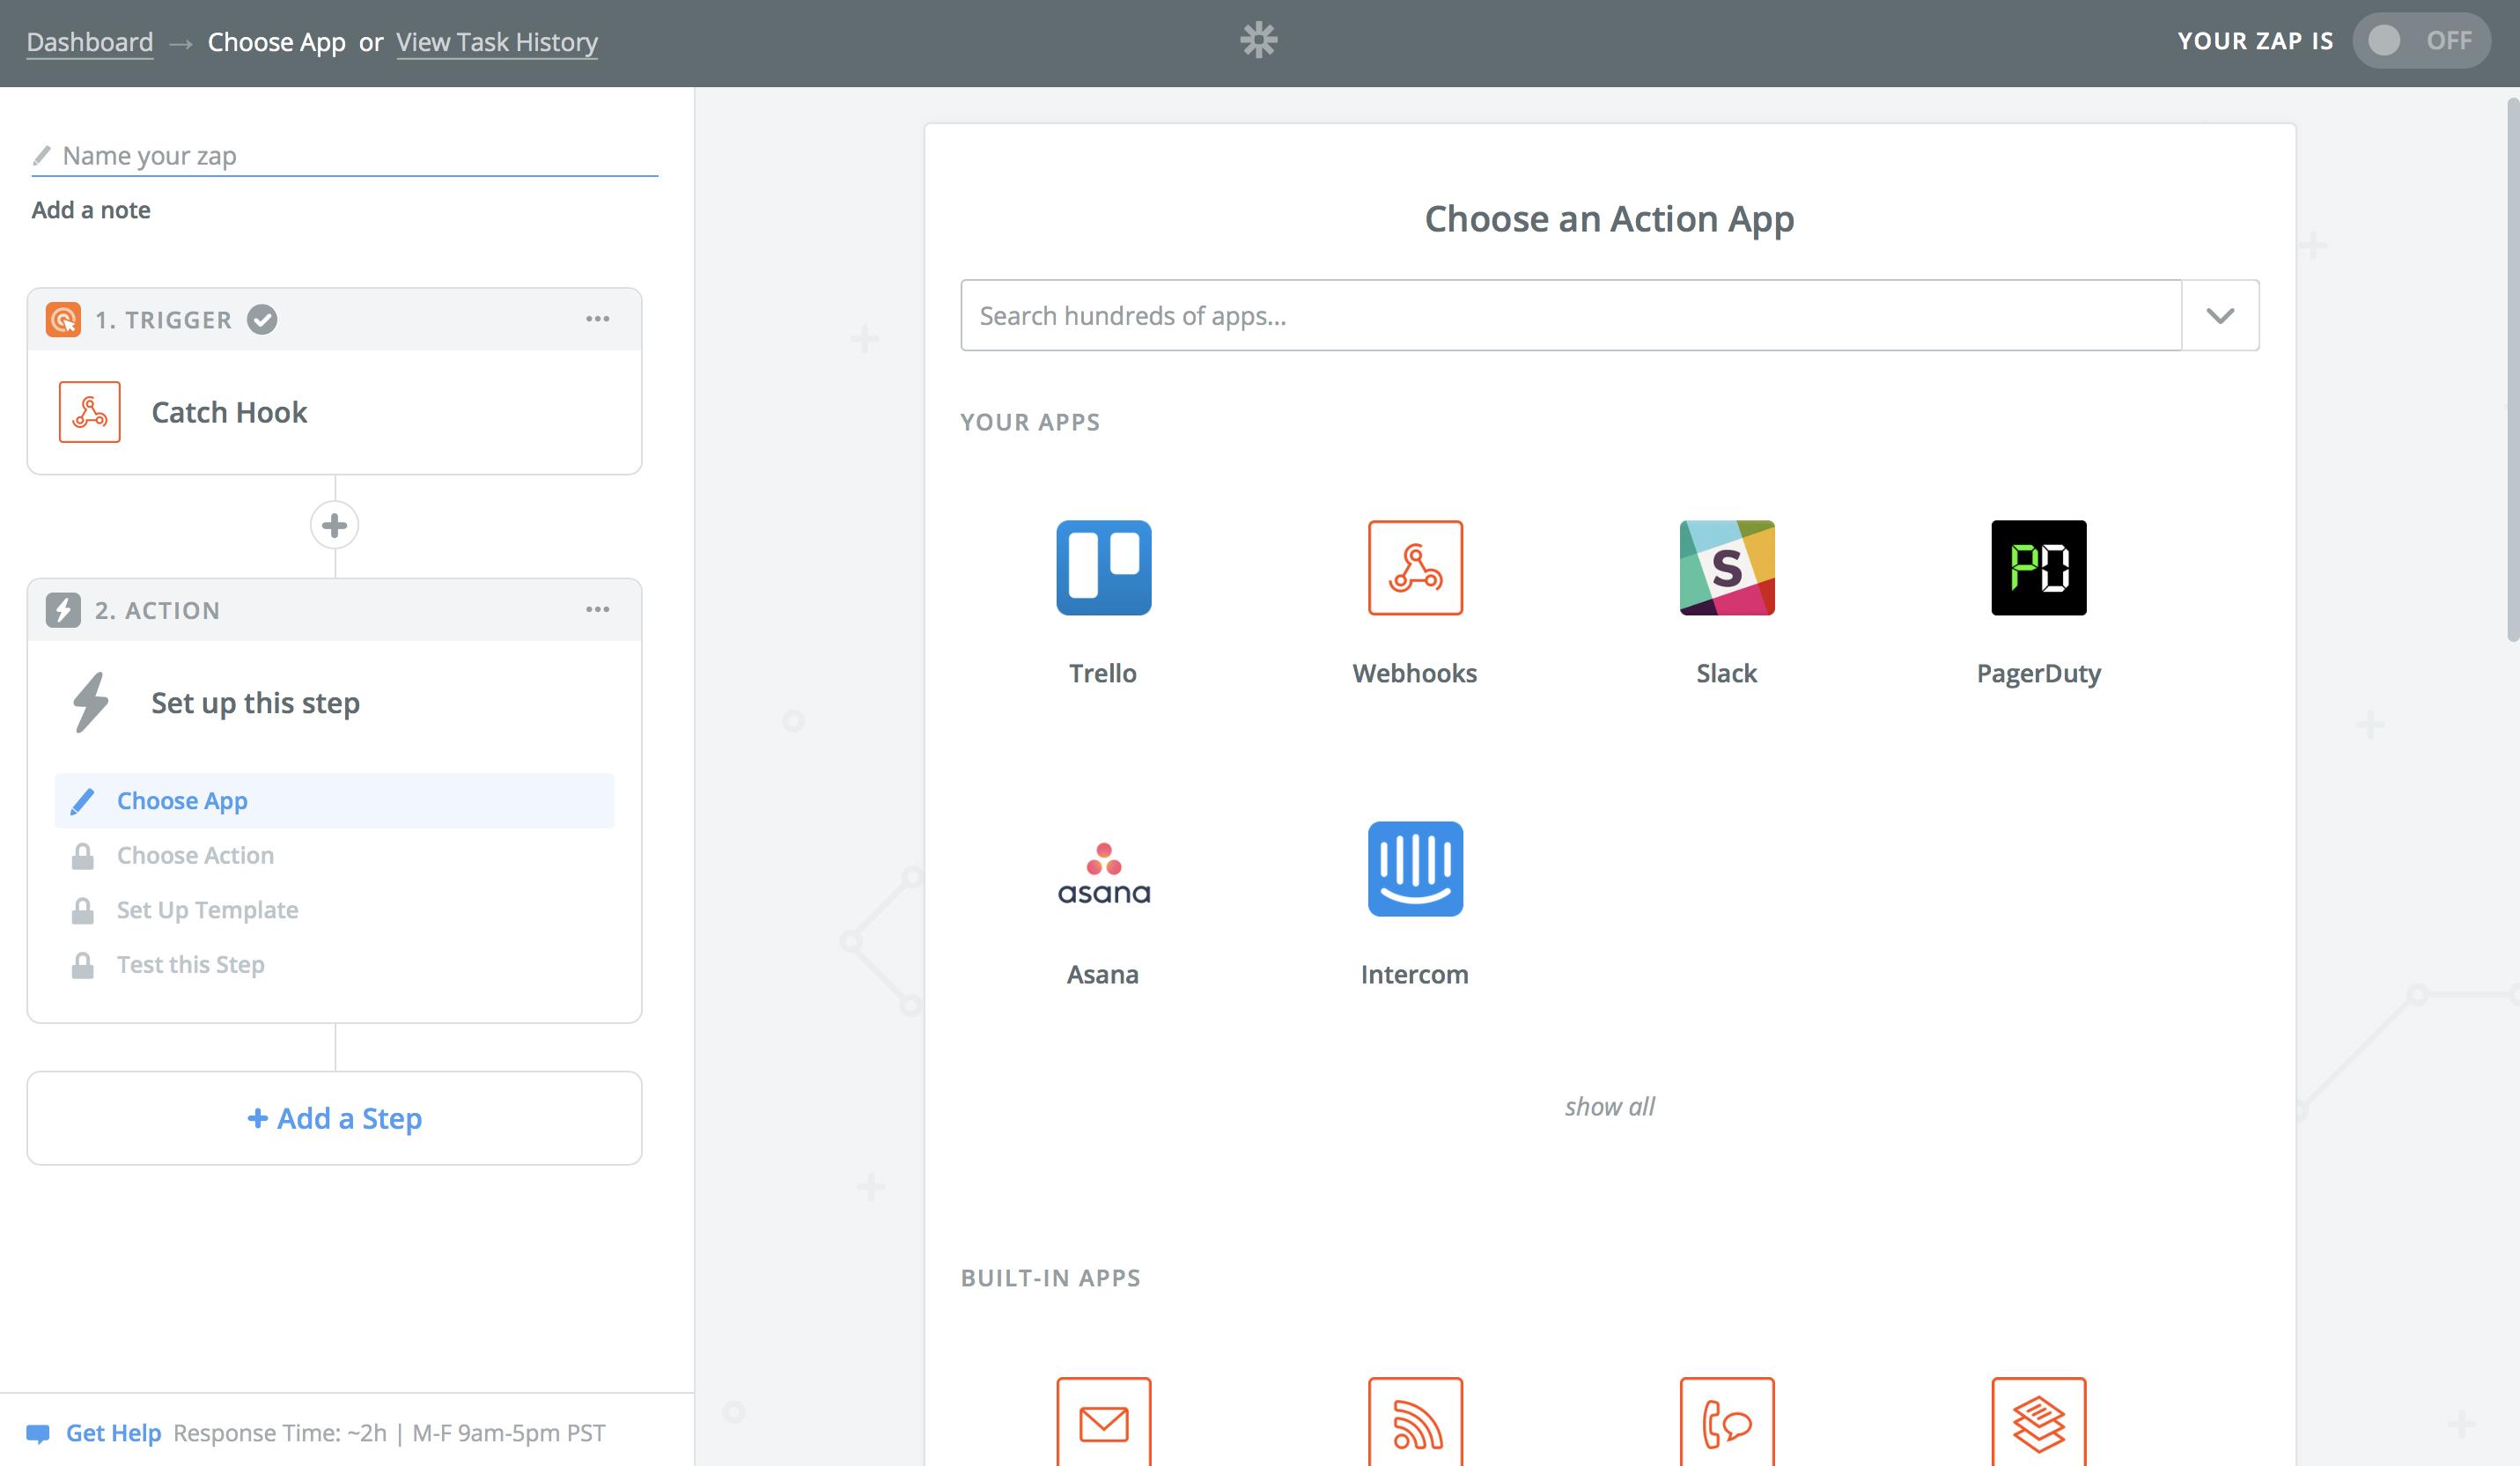Choose the Webhooks action app
Viewport: 2520px width, 1466px height.
[1414, 568]
